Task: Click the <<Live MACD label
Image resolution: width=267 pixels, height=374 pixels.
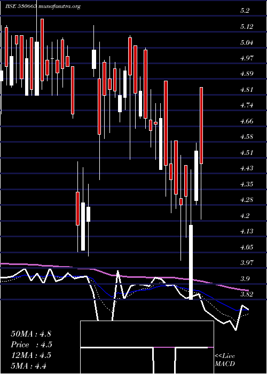Action: 225,360
